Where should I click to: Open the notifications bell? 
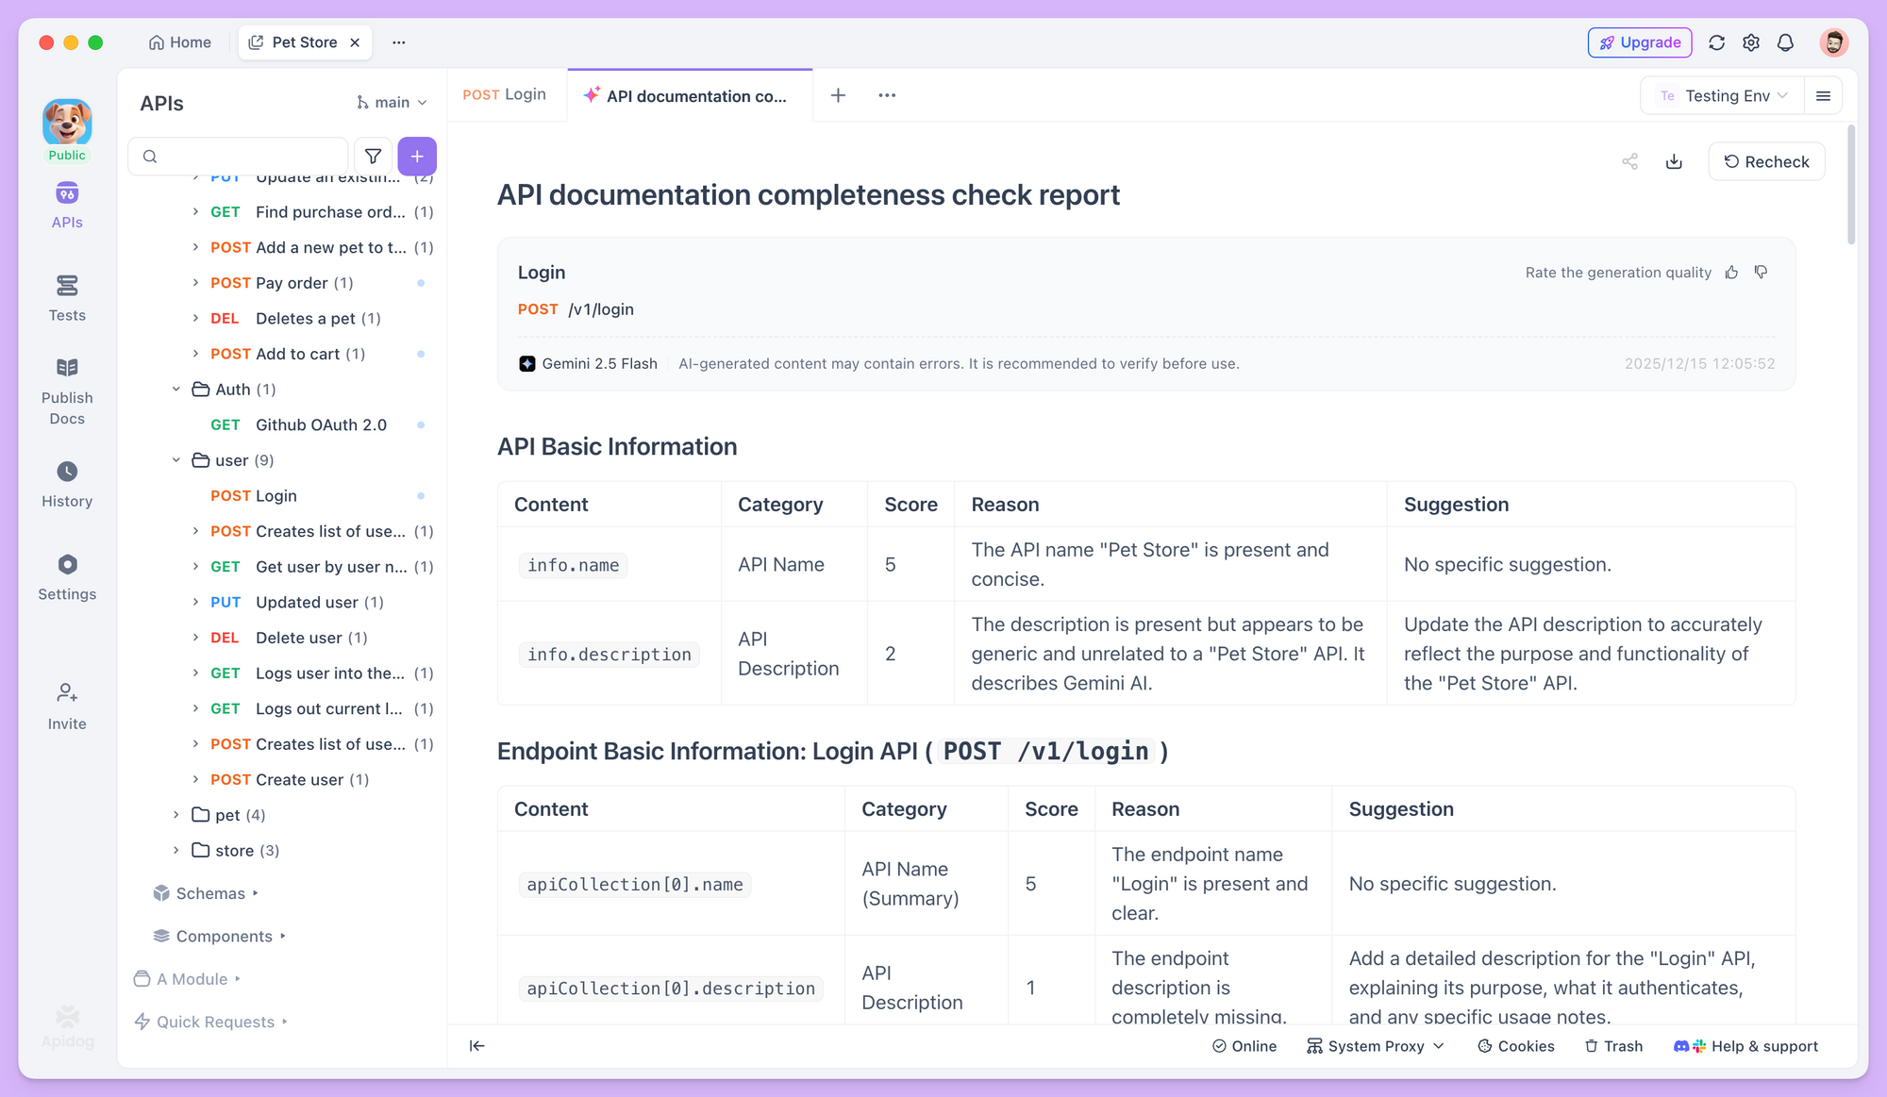pos(1785,42)
